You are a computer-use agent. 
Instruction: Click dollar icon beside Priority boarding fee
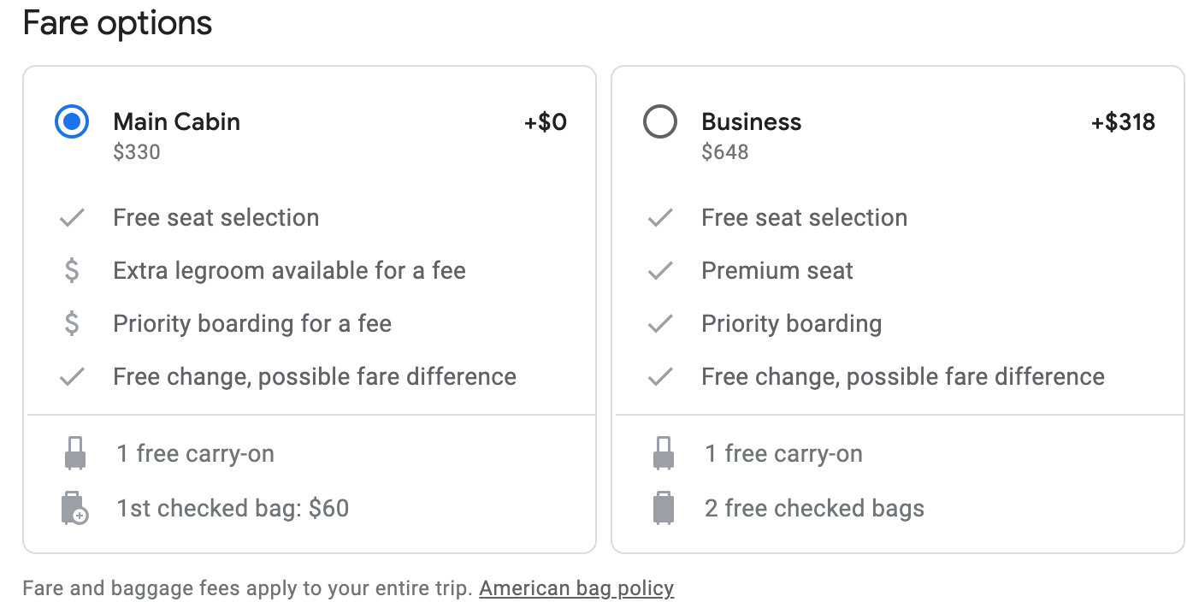pyautogui.click(x=72, y=324)
